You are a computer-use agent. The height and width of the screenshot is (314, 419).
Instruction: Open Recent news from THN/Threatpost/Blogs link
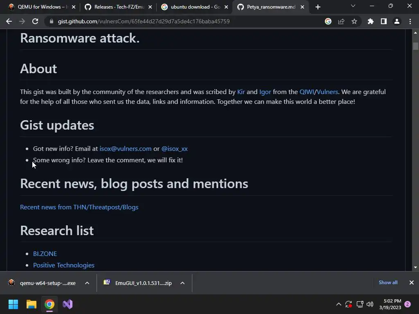pos(79,207)
